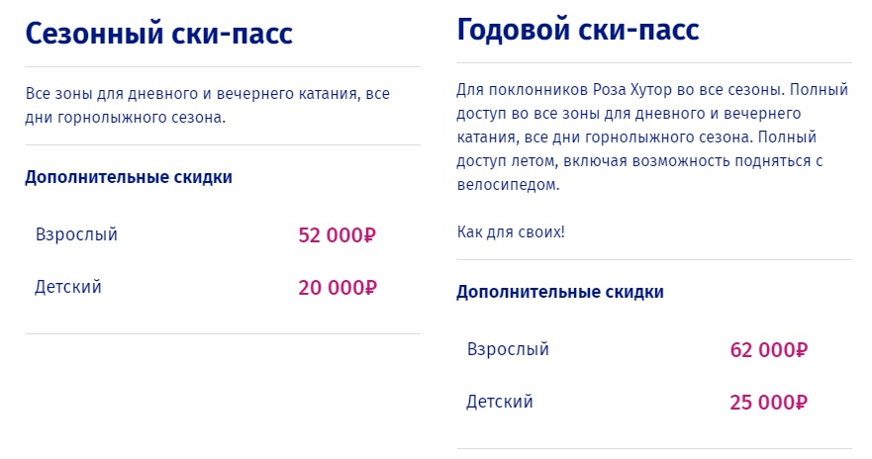Image resolution: width=872 pixels, height=459 pixels.
Task: Click the word велосипедом in the annual description
Action: [508, 185]
